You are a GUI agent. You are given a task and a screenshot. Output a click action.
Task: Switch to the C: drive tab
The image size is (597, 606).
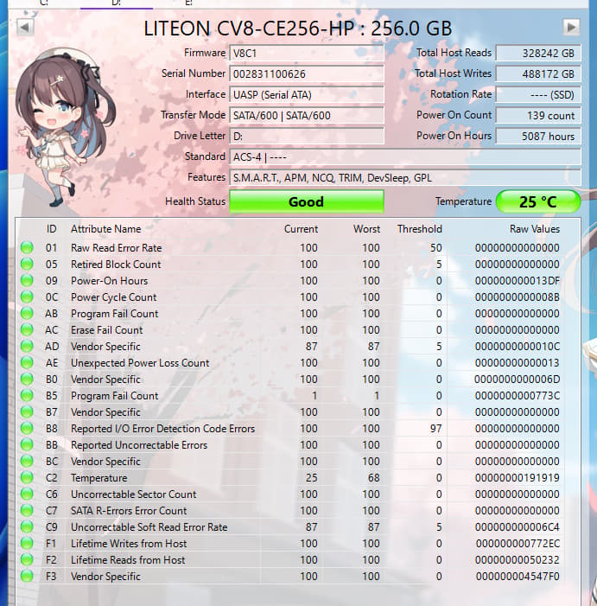point(44,3)
